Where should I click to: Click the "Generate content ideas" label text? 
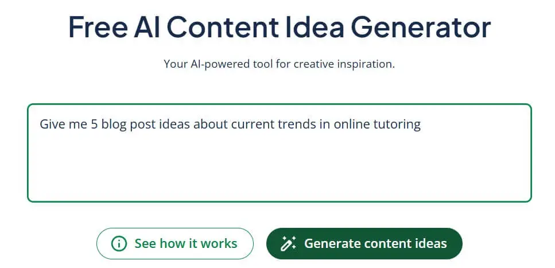click(x=375, y=243)
